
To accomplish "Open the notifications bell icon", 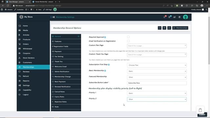I will pos(164,17).
